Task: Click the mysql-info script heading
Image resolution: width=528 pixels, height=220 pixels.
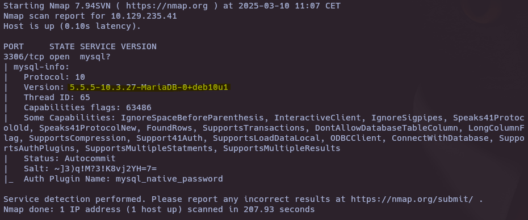Action: 41,67
